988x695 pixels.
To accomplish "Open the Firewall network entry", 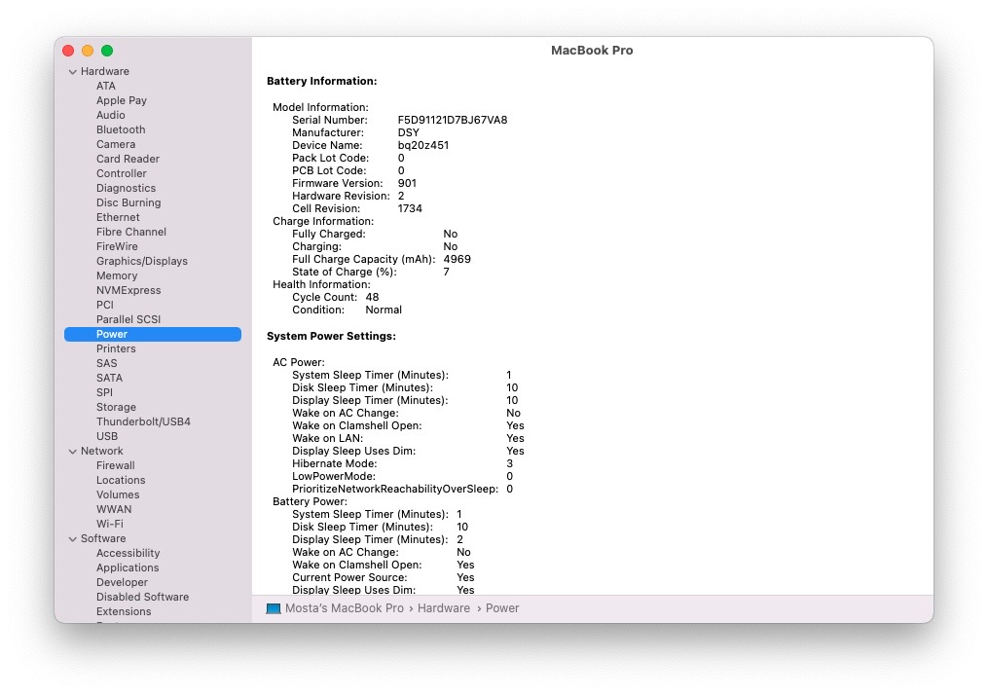I will point(115,465).
